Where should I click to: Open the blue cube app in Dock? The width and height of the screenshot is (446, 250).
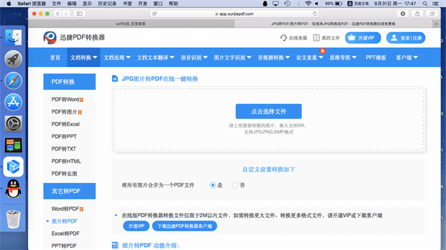(x=13, y=166)
